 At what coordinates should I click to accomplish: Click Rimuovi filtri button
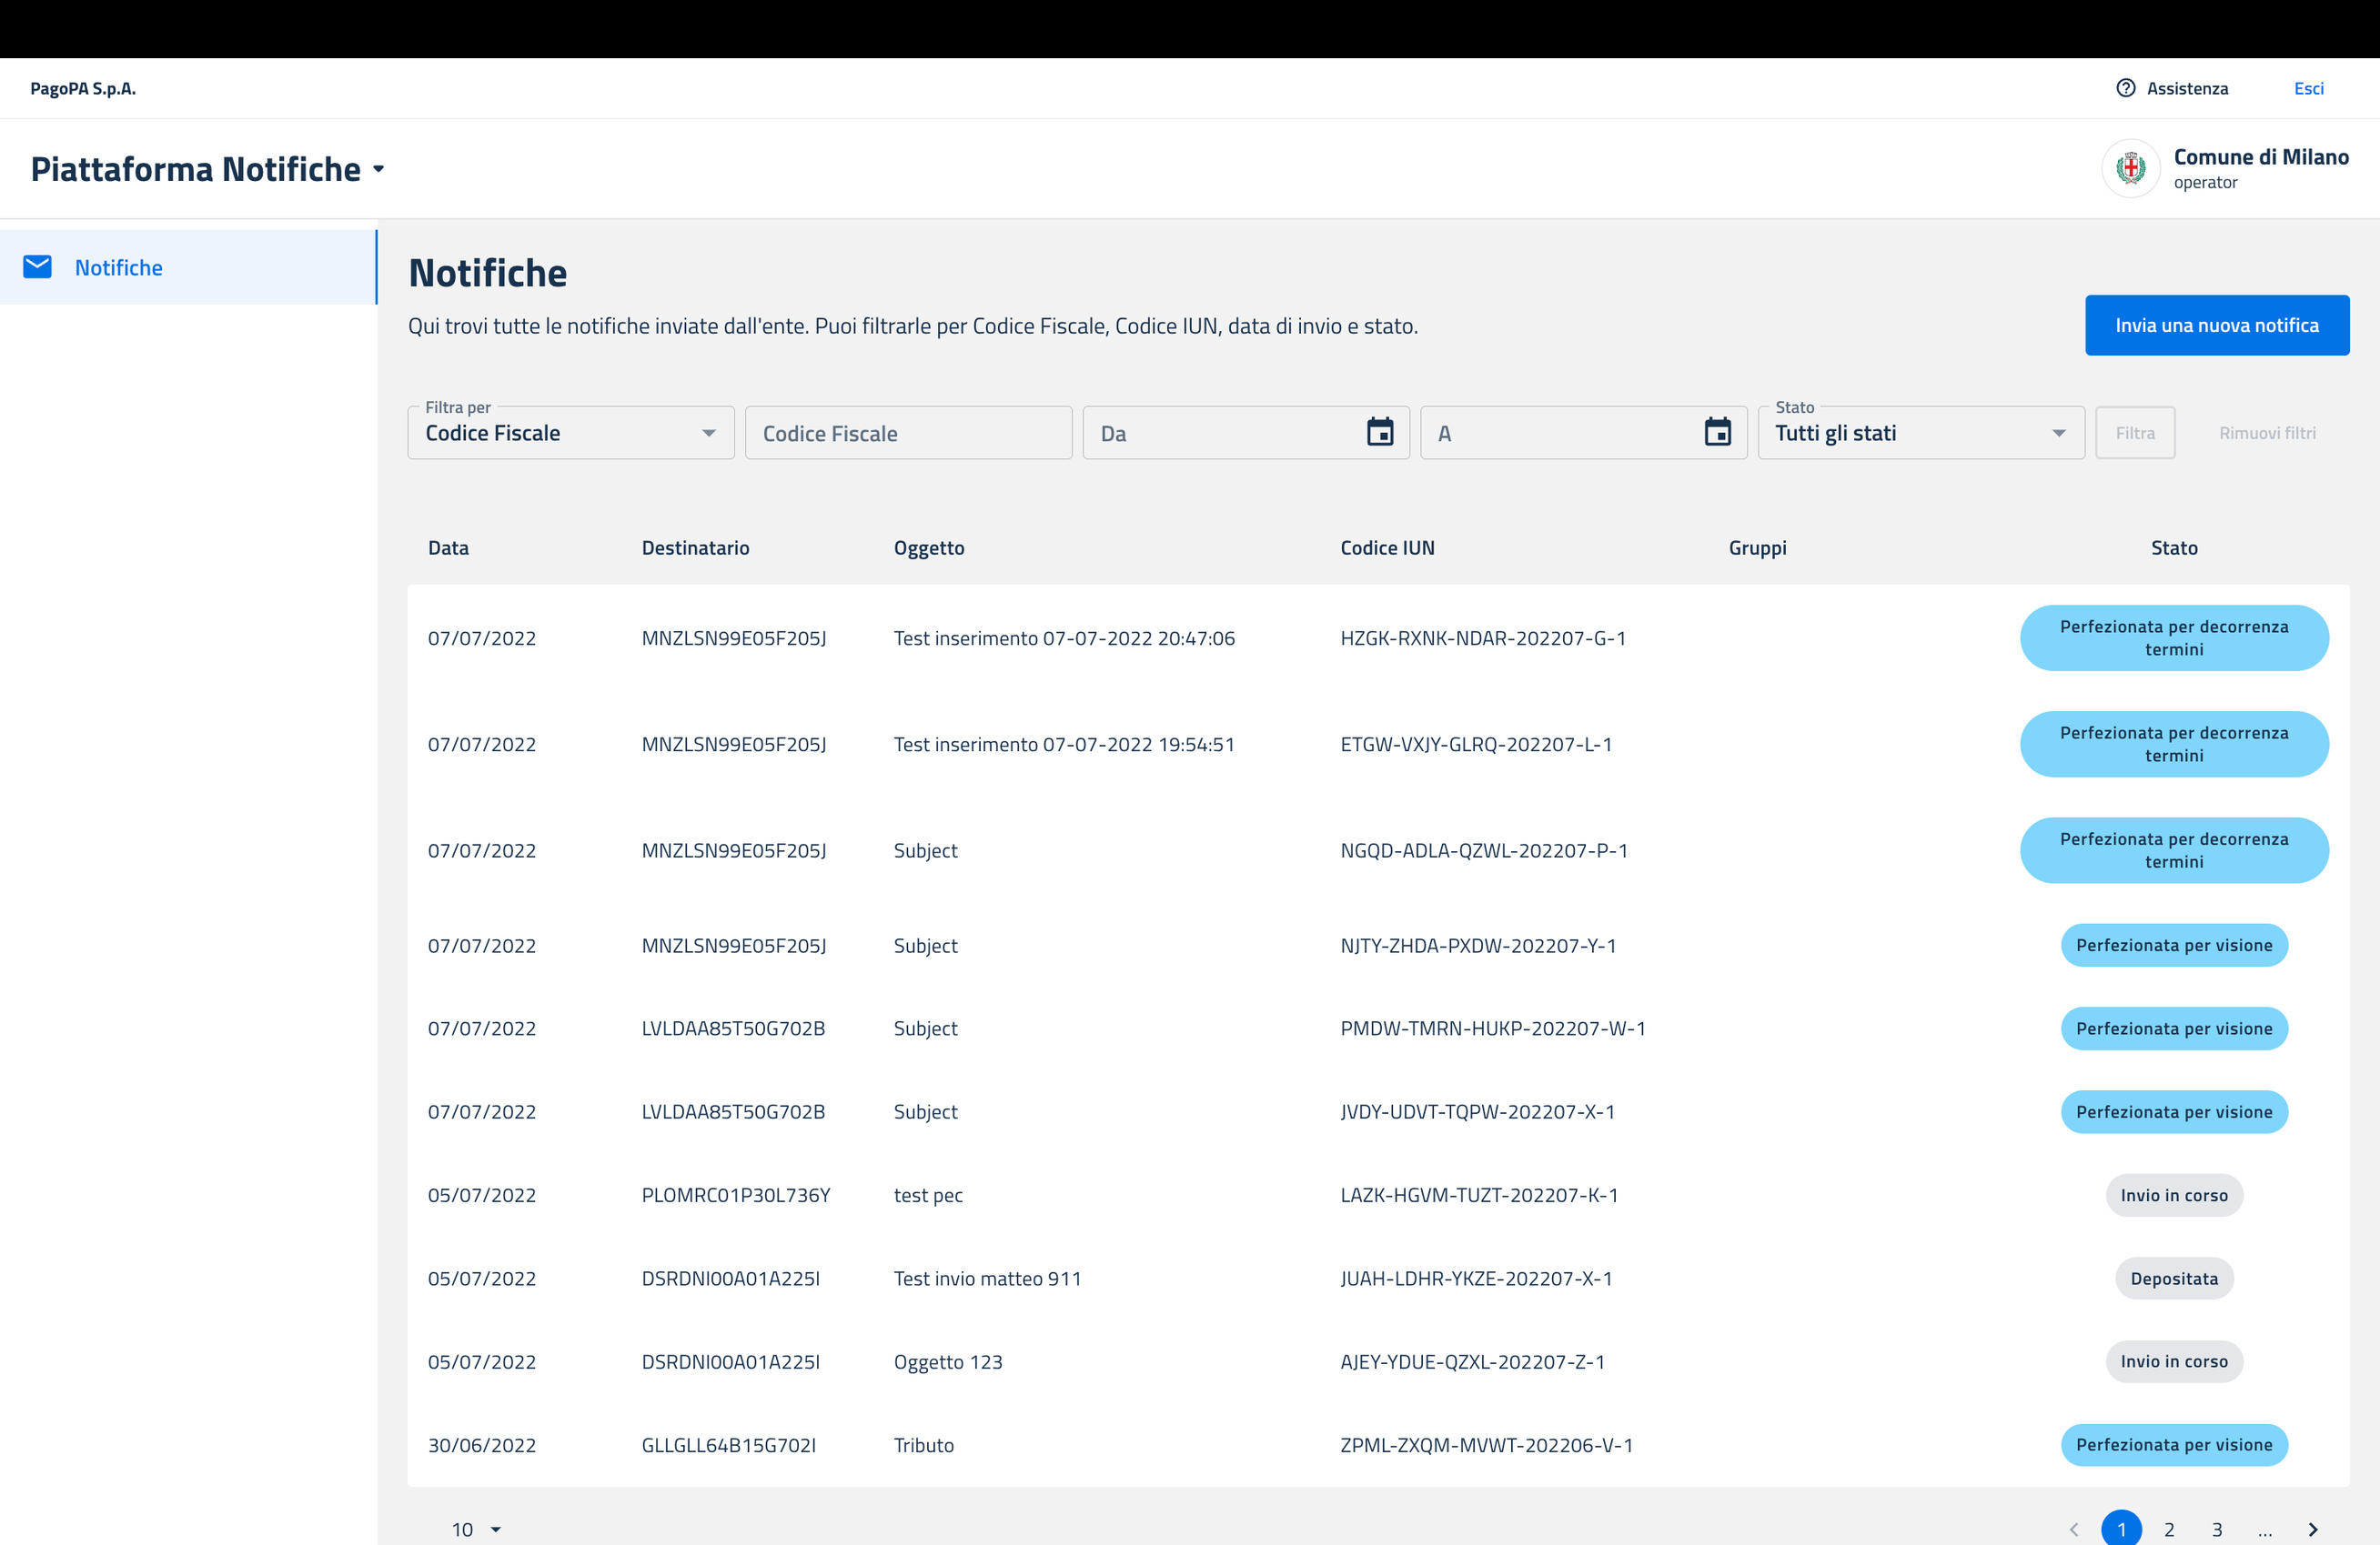click(x=2267, y=433)
